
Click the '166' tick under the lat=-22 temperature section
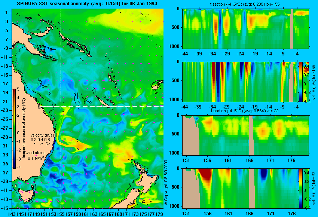click(x=249, y=161)
